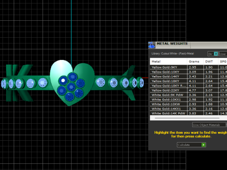The height and width of the screenshot is (170, 227).
Task: Select the White Gold:14K PdW row
Action: click(188, 113)
